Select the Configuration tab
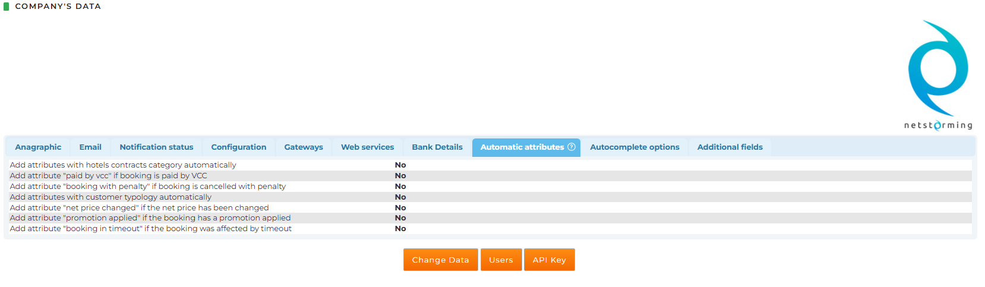Image resolution: width=985 pixels, height=287 pixels. [239, 147]
